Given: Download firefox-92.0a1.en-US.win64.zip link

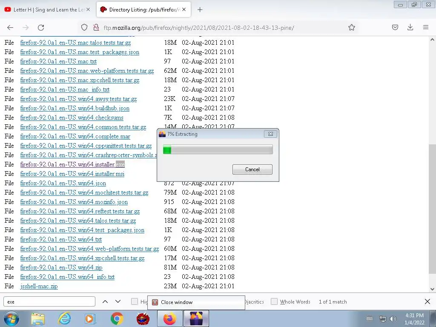Looking at the screenshot, I should 61,267.
